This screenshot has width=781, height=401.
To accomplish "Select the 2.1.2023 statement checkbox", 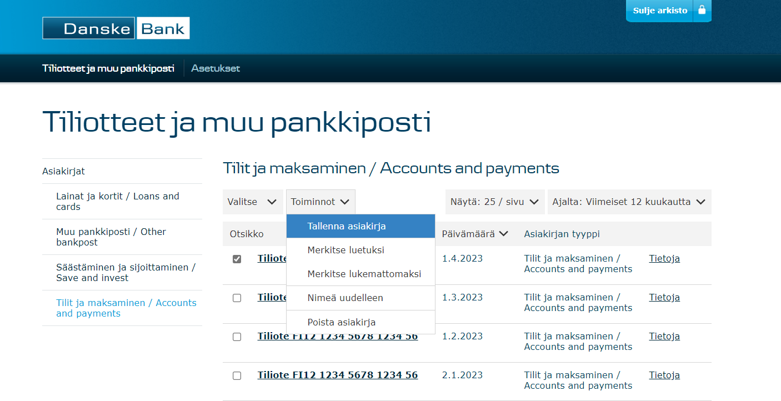I will pyautogui.click(x=237, y=376).
